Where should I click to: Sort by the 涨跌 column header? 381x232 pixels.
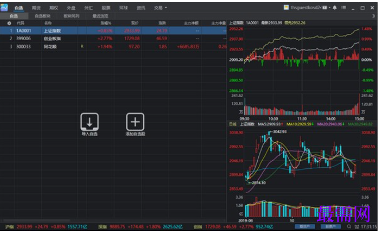162,23
